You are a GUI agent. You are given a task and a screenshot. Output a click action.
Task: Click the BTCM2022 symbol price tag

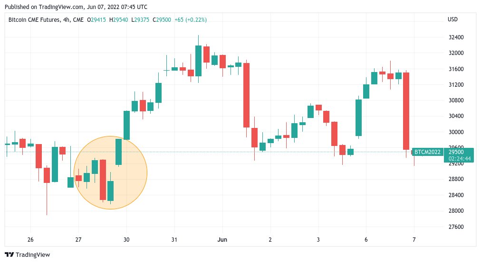pyautogui.click(x=427, y=152)
